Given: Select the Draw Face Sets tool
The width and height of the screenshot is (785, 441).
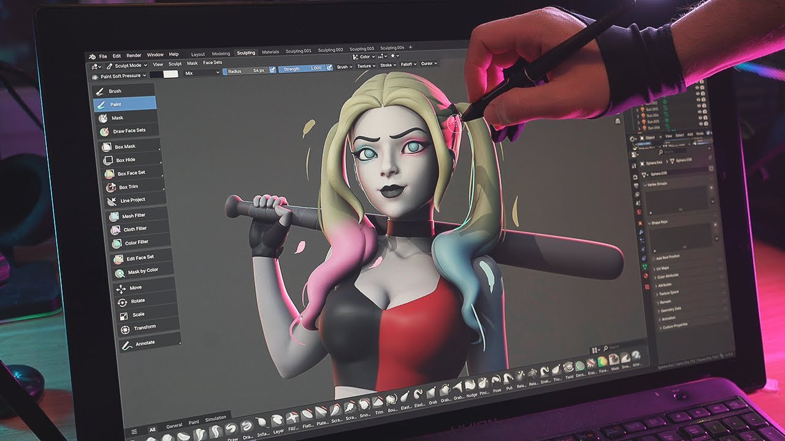Looking at the screenshot, I should (127, 131).
